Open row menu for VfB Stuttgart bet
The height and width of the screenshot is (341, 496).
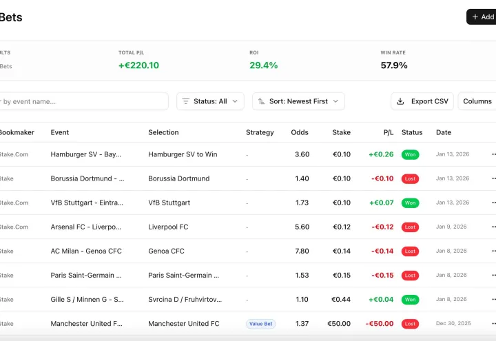coord(493,203)
